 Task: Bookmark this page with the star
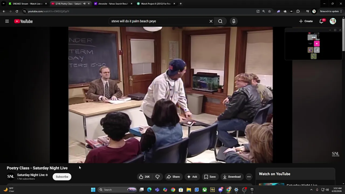pyautogui.click(x=270, y=11)
